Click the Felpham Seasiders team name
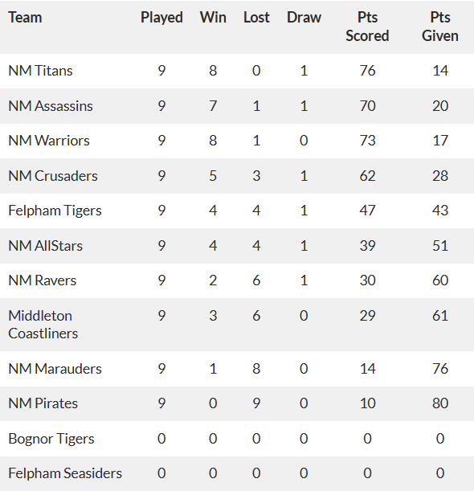The image size is (474, 491). pos(65,473)
